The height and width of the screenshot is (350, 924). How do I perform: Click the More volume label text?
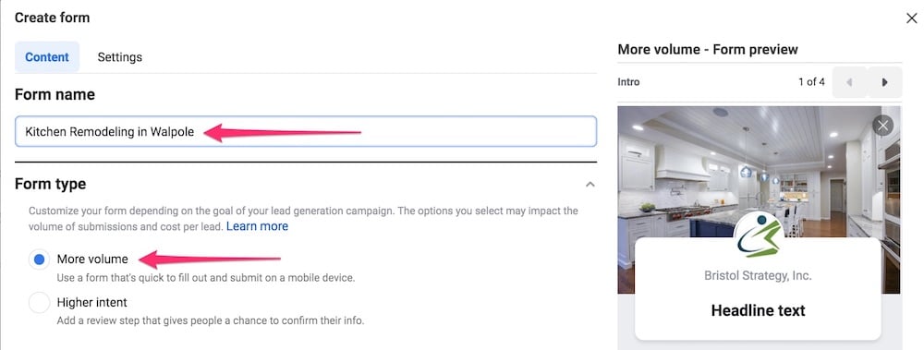point(92,259)
